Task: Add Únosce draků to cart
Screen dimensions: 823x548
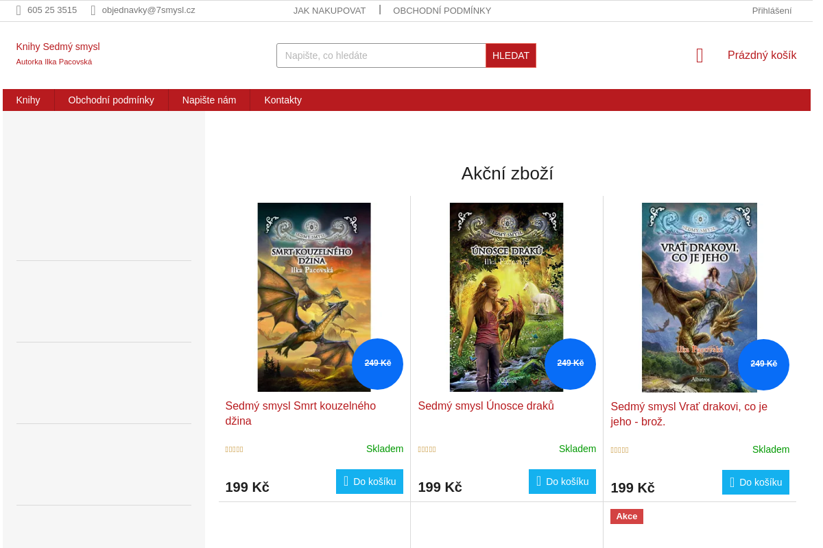Action: tap(562, 482)
